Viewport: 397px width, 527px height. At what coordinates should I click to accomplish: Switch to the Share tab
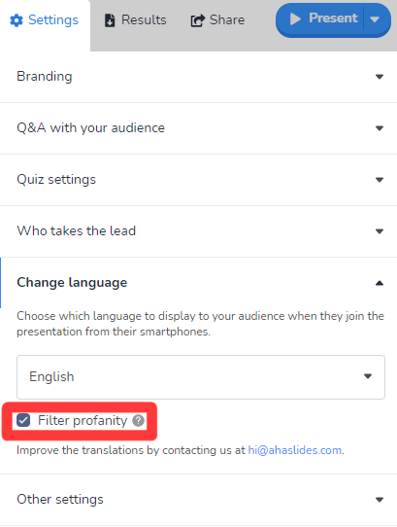pyautogui.click(x=217, y=20)
